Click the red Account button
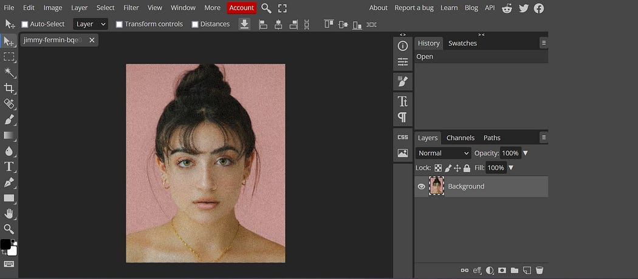The height and width of the screenshot is (279, 638). coord(241,8)
